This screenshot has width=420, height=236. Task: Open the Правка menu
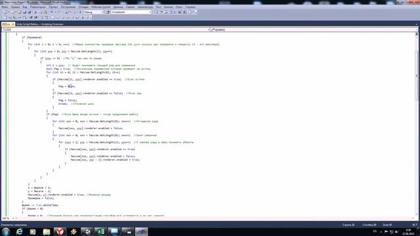pos(15,7)
